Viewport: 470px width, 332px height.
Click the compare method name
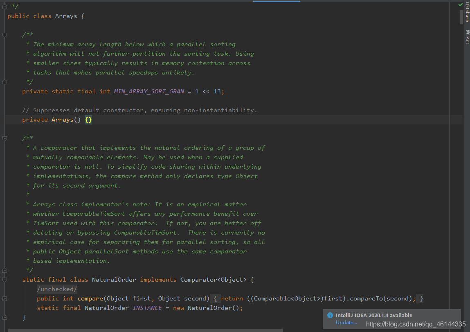pyautogui.click(x=90, y=298)
